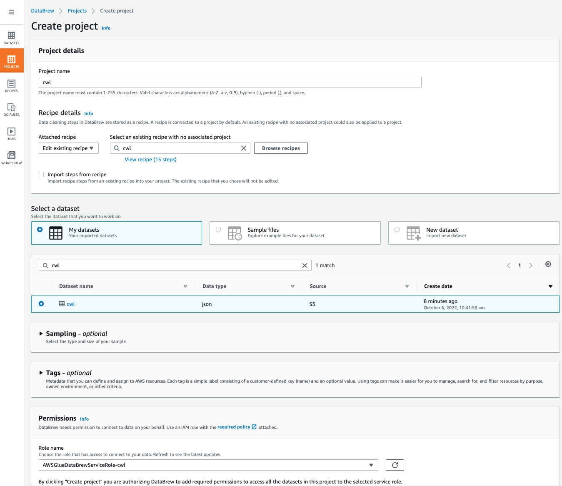Select the Sample files radio option

218,230
